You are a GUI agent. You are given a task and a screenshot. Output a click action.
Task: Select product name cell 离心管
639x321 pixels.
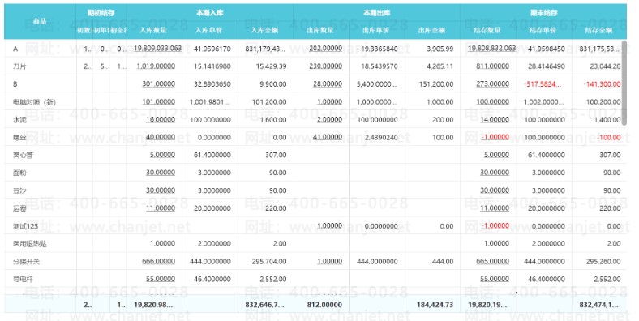pos(24,155)
